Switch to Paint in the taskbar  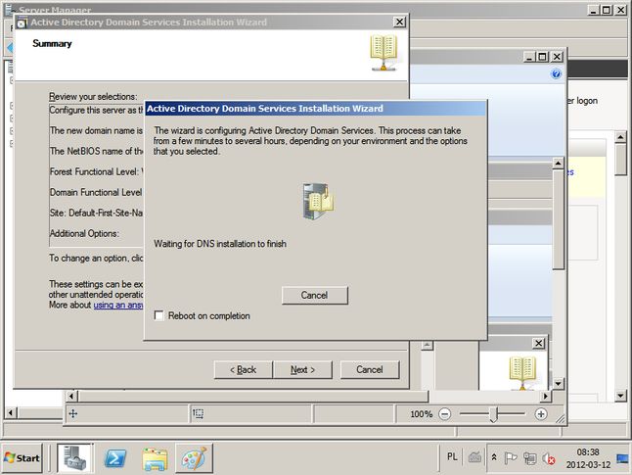point(194,457)
